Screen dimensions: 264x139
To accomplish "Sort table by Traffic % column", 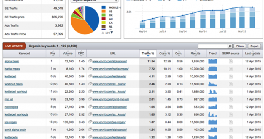I will pyautogui.click(x=148, y=54).
